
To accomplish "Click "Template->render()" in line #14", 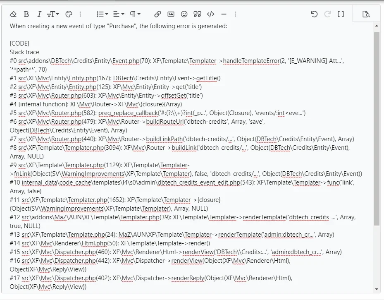I will (183, 243).
